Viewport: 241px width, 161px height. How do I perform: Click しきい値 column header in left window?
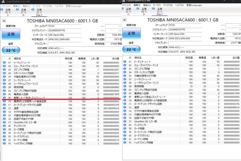click(x=95, y=59)
